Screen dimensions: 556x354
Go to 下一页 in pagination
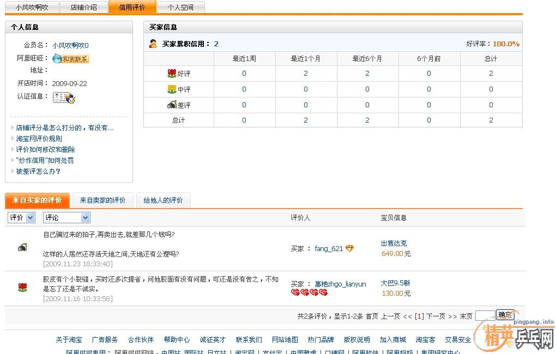point(436,316)
